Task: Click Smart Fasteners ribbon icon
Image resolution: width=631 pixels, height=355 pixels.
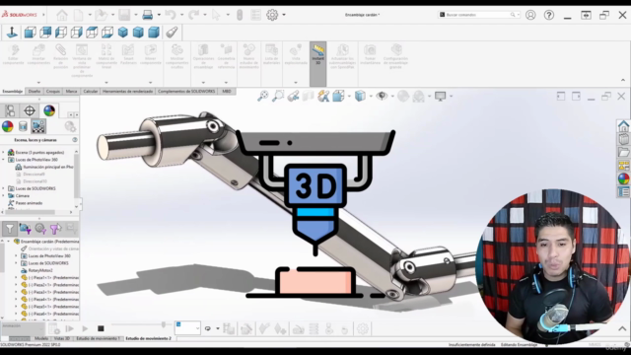Action: click(128, 54)
